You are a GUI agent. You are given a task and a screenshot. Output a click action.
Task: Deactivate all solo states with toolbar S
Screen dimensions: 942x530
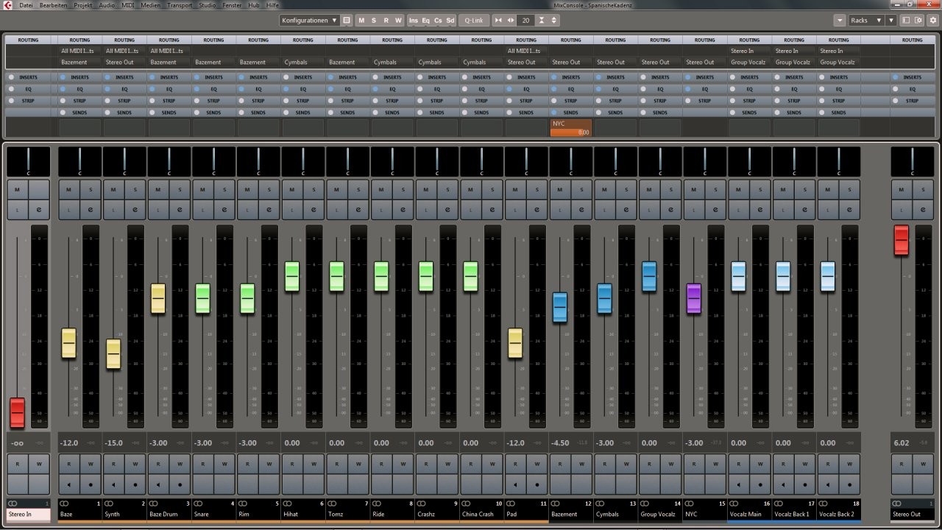click(x=374, y=21)
